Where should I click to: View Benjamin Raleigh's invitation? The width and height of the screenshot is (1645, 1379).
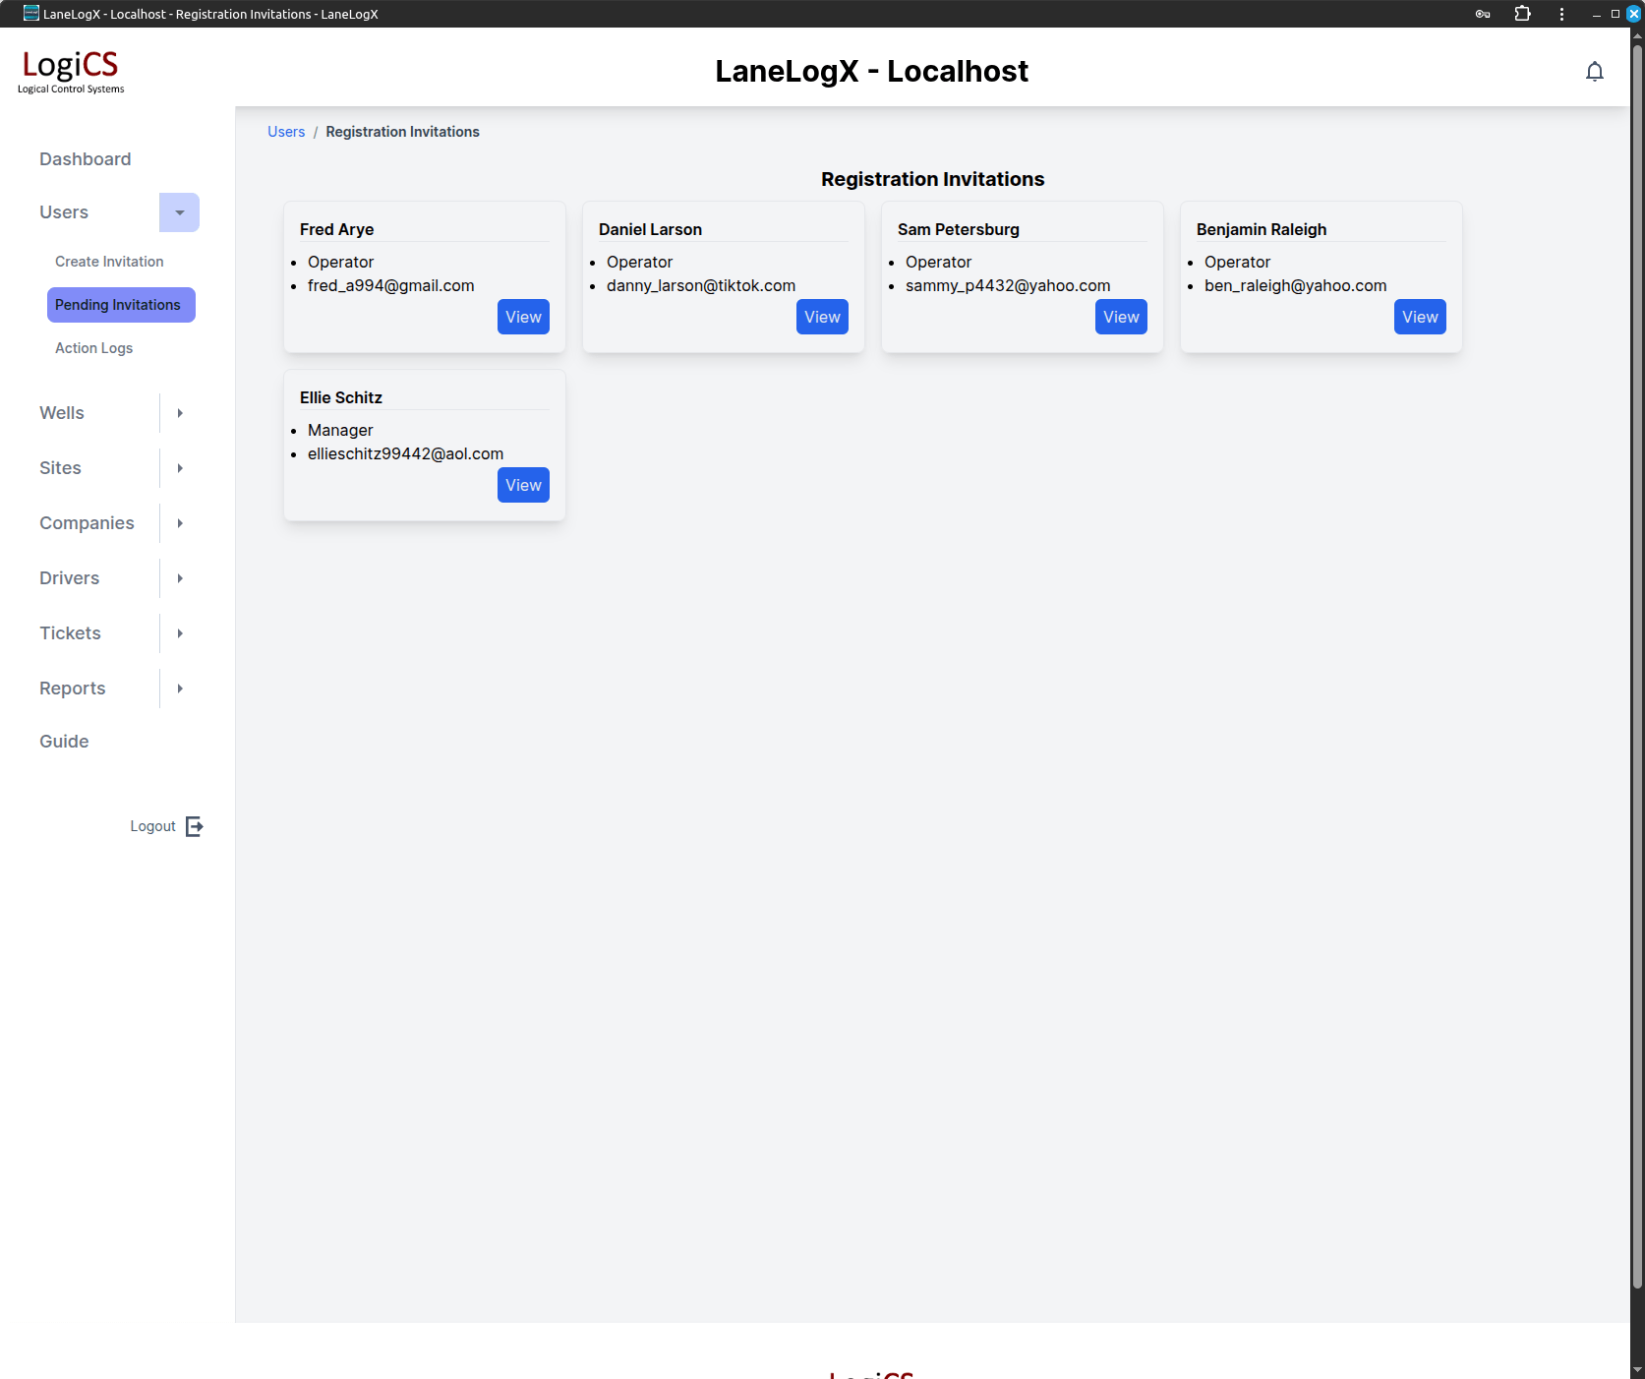pyautogui.click(x=1419, y=317)
